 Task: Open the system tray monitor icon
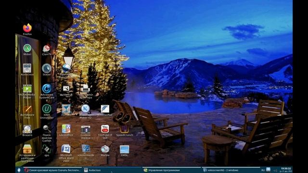tap(269, 170)
